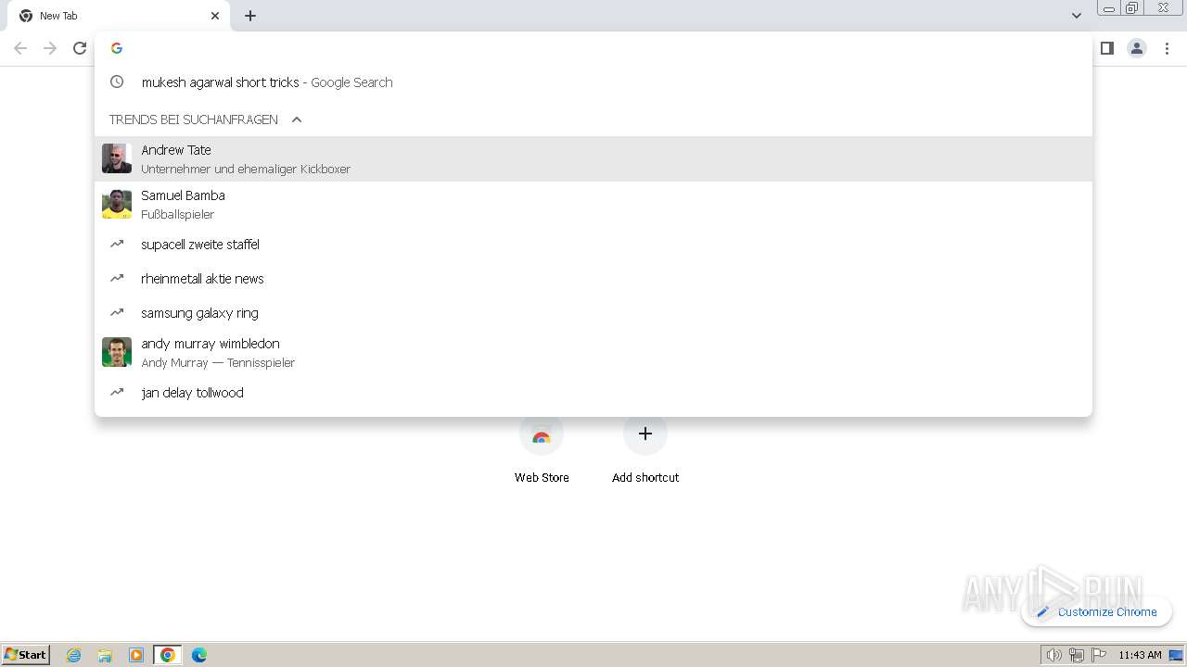Open the Chrome profile avatar
This screenshot has width=1187, height=667.
[x=1137, y=48]
